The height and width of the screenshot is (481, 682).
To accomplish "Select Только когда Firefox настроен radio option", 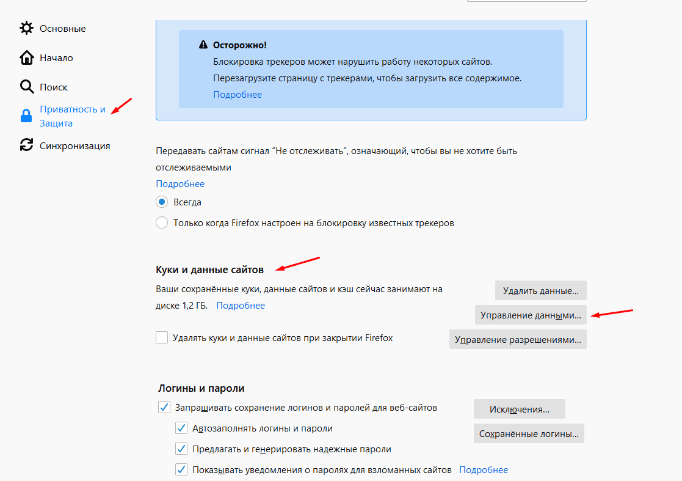I will 162,223.
